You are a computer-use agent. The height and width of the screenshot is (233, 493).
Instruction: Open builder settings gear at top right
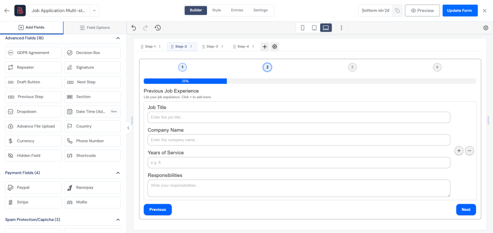point(486,28)
